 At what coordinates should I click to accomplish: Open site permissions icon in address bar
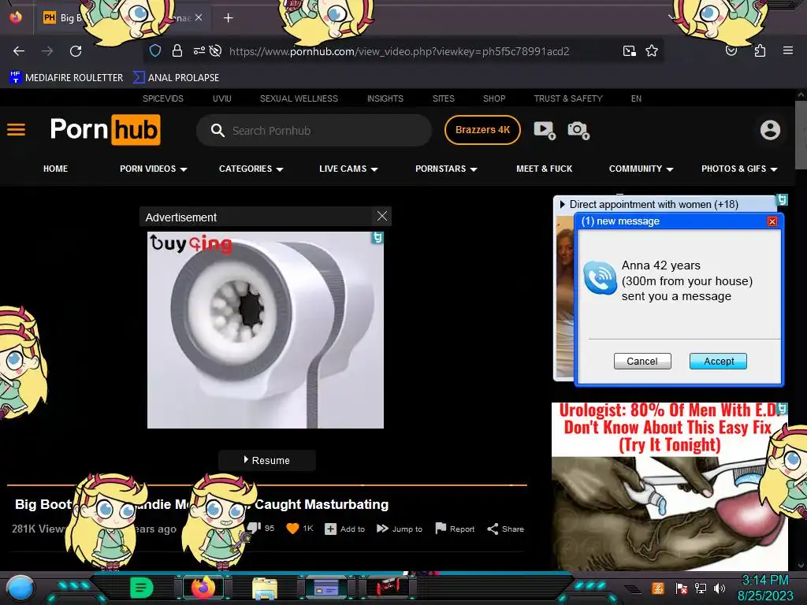click(x=199, y=50)
